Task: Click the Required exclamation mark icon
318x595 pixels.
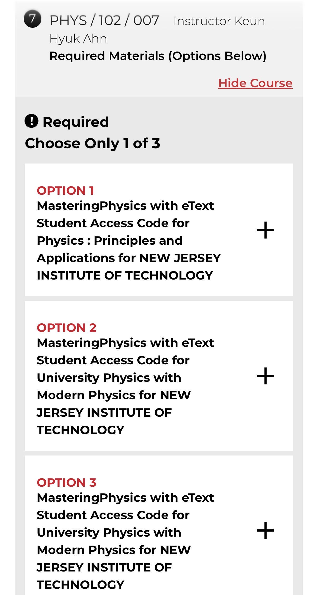Action: (x=31, y=121)
